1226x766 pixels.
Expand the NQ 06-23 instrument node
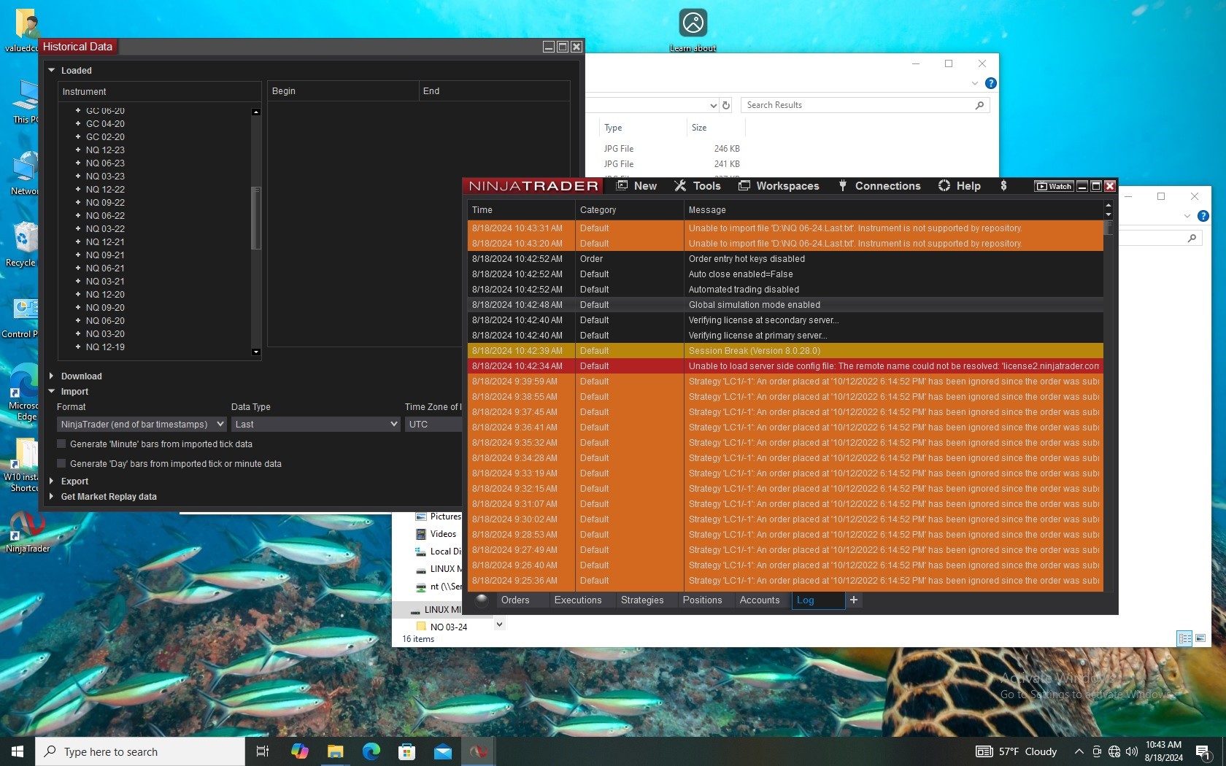pos(78,163)
